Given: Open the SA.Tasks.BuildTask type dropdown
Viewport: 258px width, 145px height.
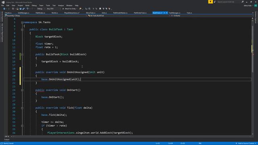Looking at the screenshot, I should [129, 16].
